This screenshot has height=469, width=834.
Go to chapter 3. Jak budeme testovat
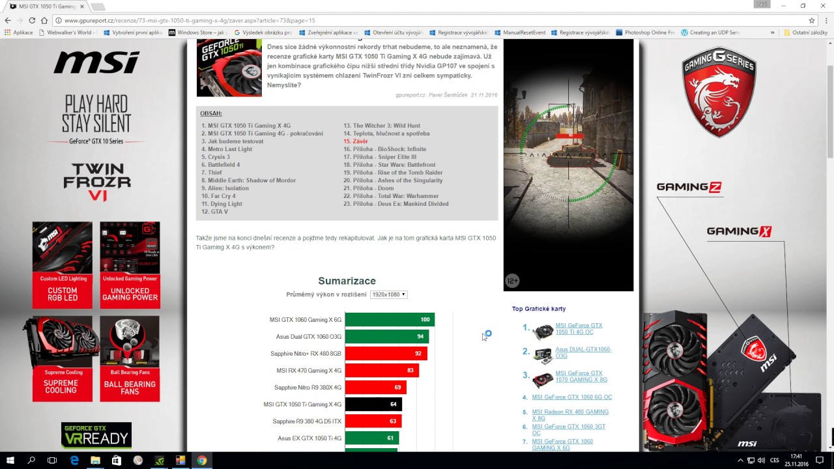tap(232, 141)
